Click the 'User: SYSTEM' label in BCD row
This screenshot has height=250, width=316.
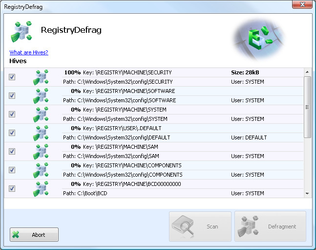[248, 193]
